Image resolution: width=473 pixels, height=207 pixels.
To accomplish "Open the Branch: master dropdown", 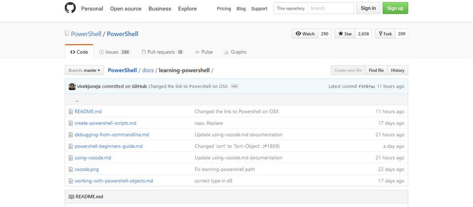I will [x=84, y=70].
